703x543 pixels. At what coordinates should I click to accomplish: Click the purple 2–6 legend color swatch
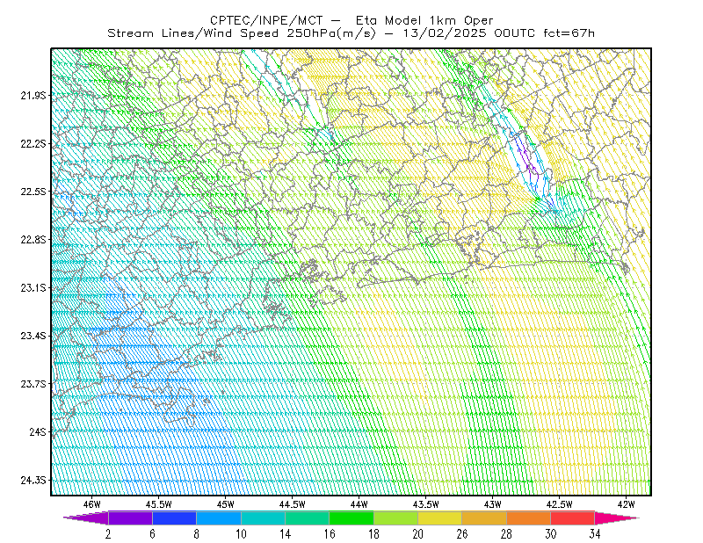pos(130,518)
